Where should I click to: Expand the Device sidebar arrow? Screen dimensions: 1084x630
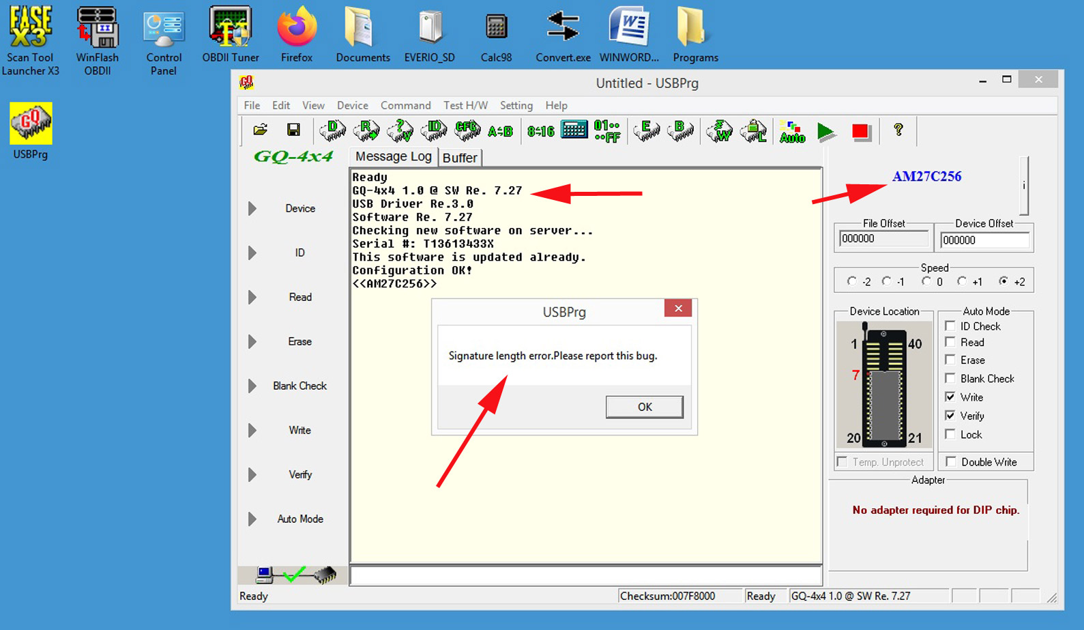(x=252, y=208)
